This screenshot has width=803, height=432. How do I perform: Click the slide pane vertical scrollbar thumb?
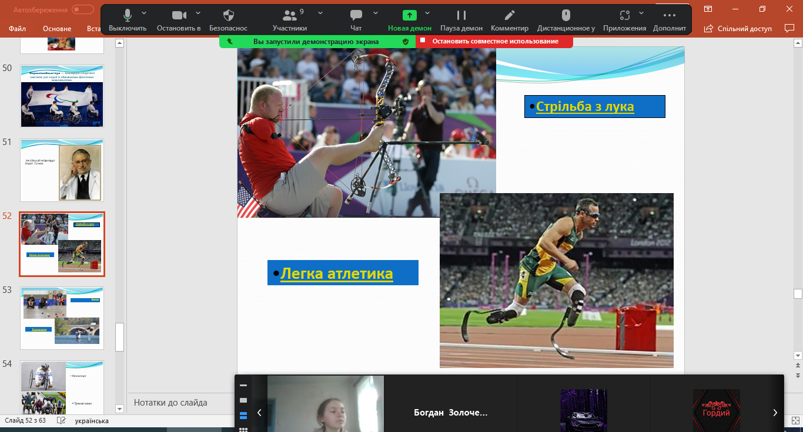(x=798, y=294)
